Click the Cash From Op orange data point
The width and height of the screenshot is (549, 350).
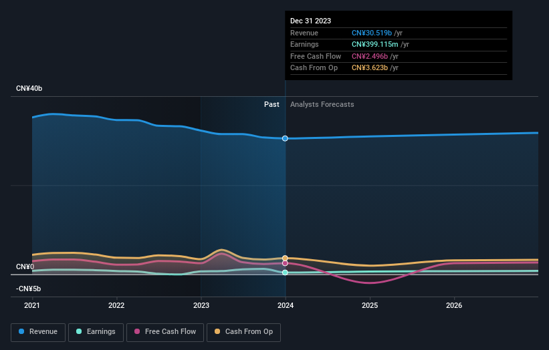(285, 258)
